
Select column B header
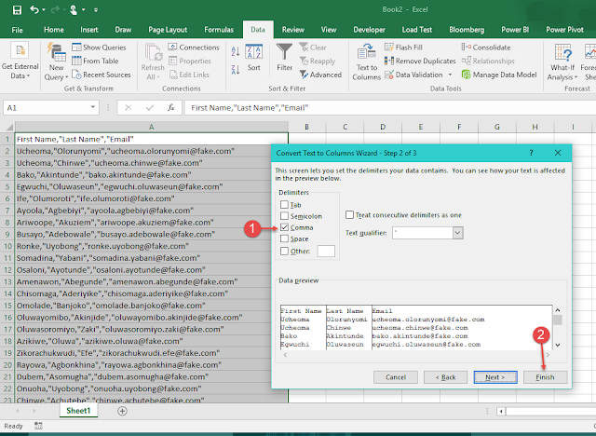click(x=306, y=127)
